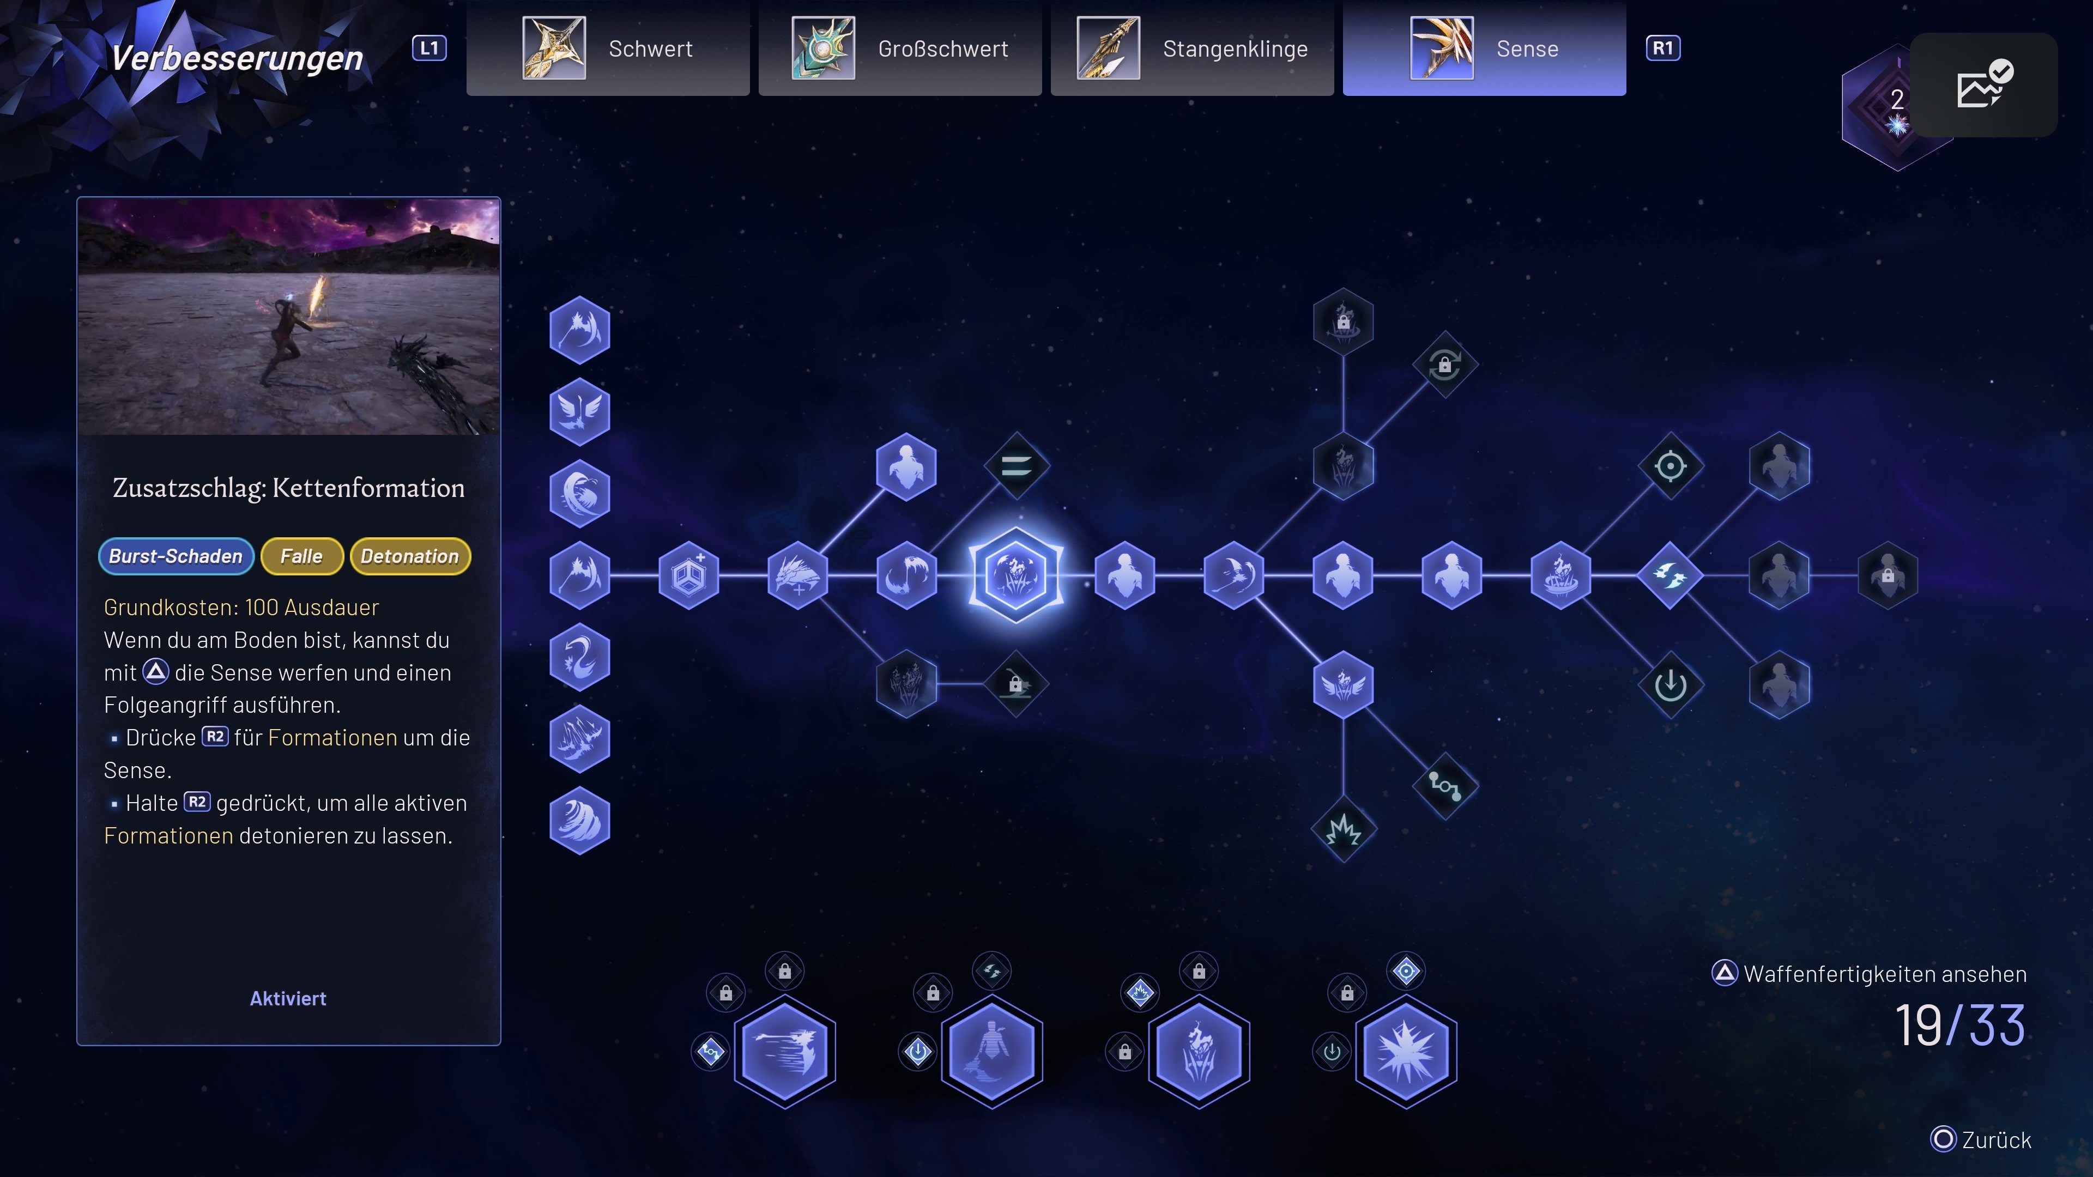The image size is (2093, 1177).
Task: Open the Großschwert upgrade tab
Action: pyautogui.click(x=899, y=48)
